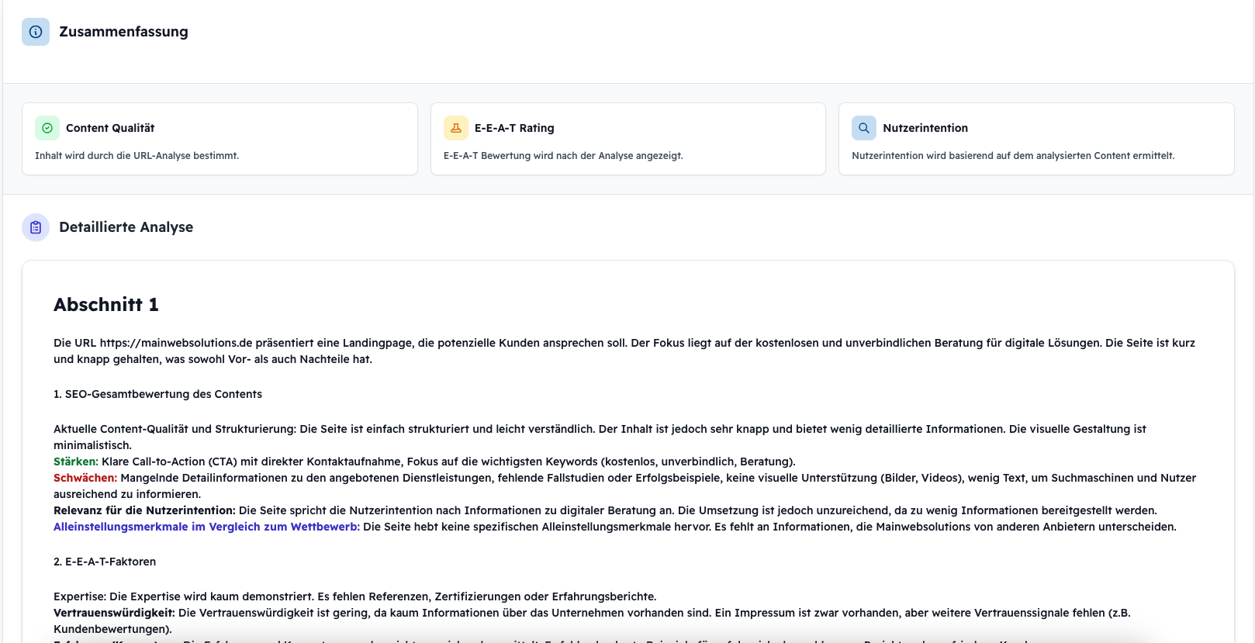Select the Zusammenfassung heading

123,32
